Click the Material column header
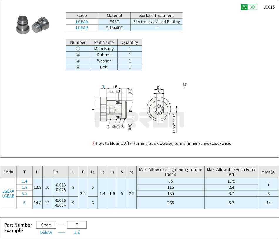The height and width of the screenshot is (239, 279). click(114, 16)
